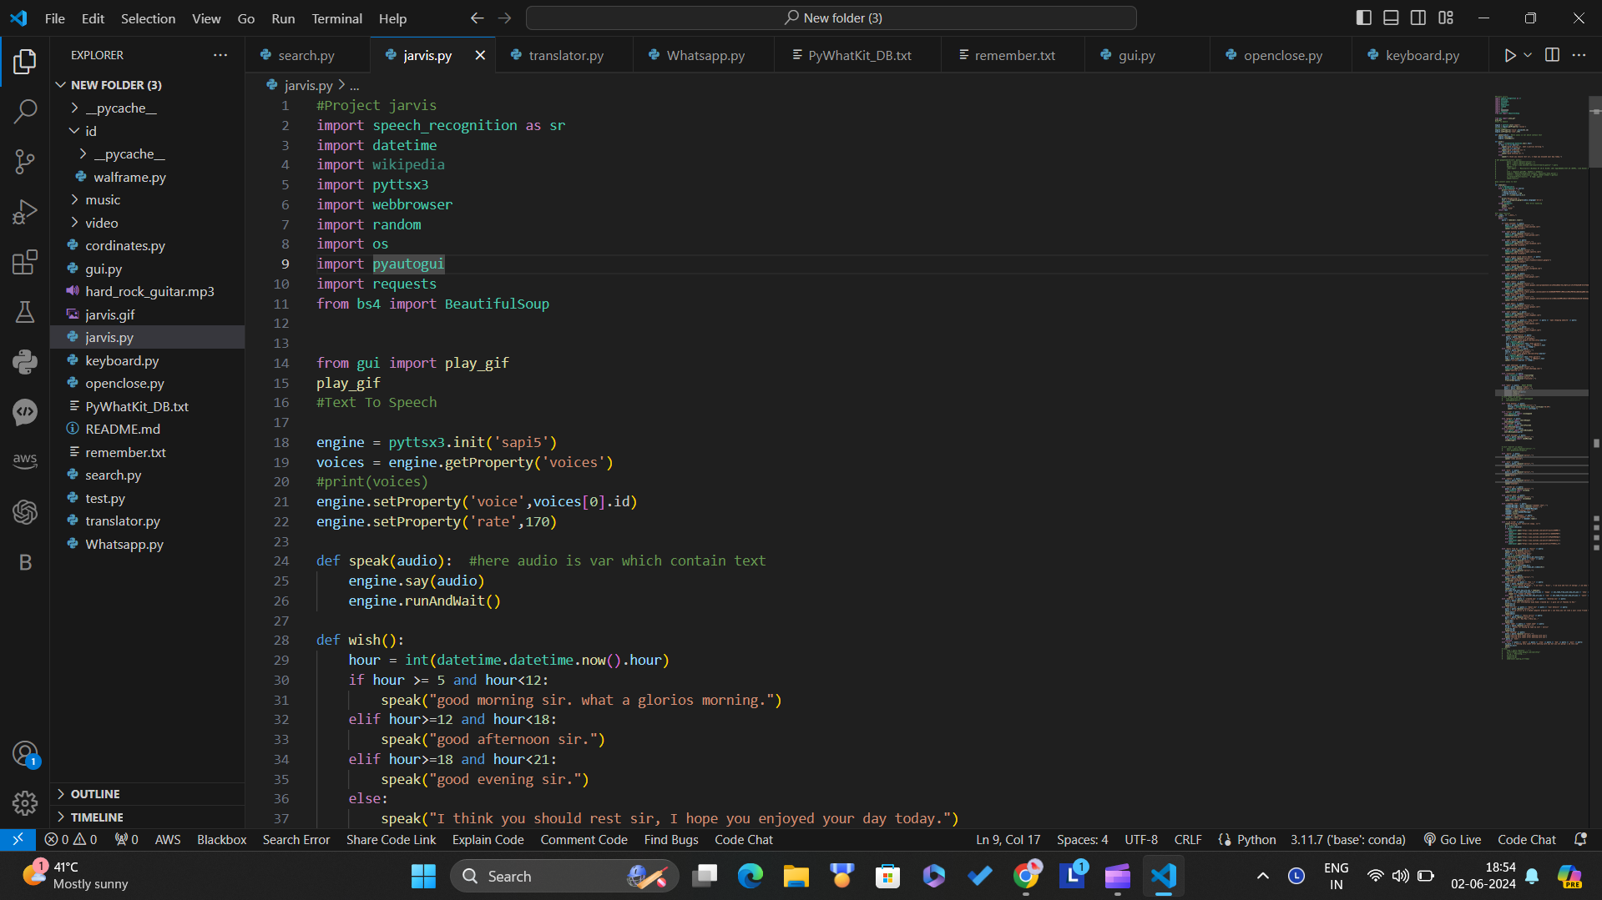The width and height of the screenshot is (1602, 900).
Task: Expand the music folder
Action: (103, 200)
